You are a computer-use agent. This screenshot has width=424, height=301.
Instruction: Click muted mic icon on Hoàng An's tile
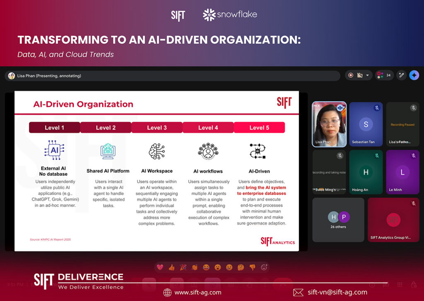coord(377,156)
